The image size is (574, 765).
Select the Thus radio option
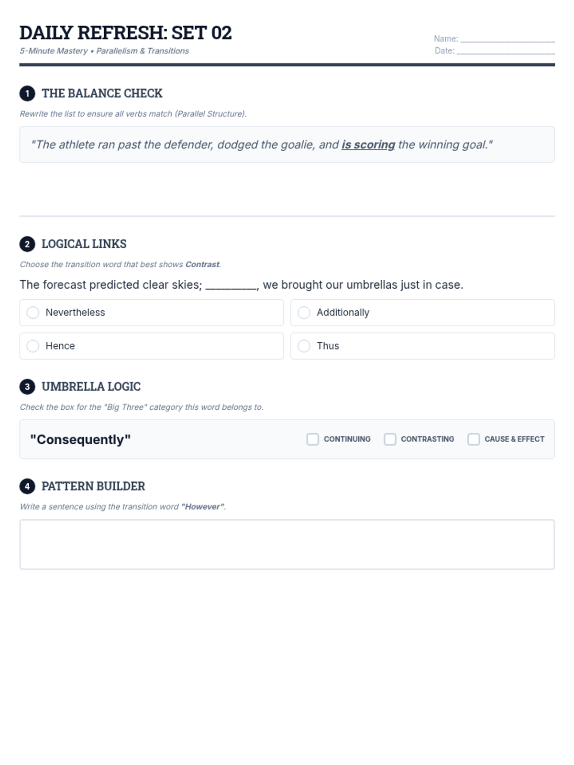tap(304, 346)
